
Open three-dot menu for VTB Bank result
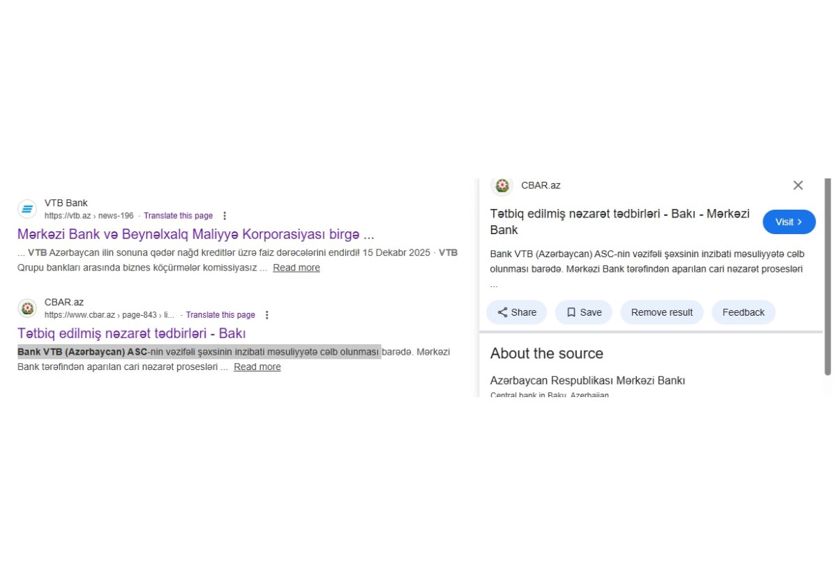coord(225,216)
